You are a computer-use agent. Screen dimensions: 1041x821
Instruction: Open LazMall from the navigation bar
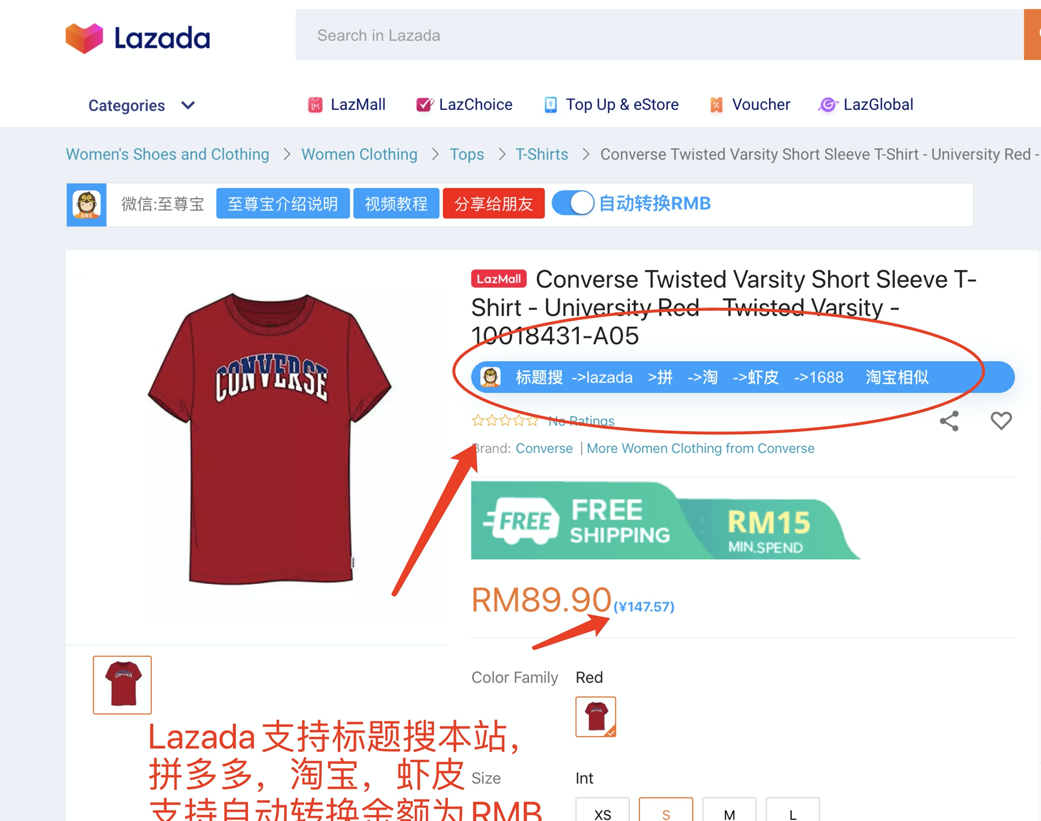tap(346, 105)
